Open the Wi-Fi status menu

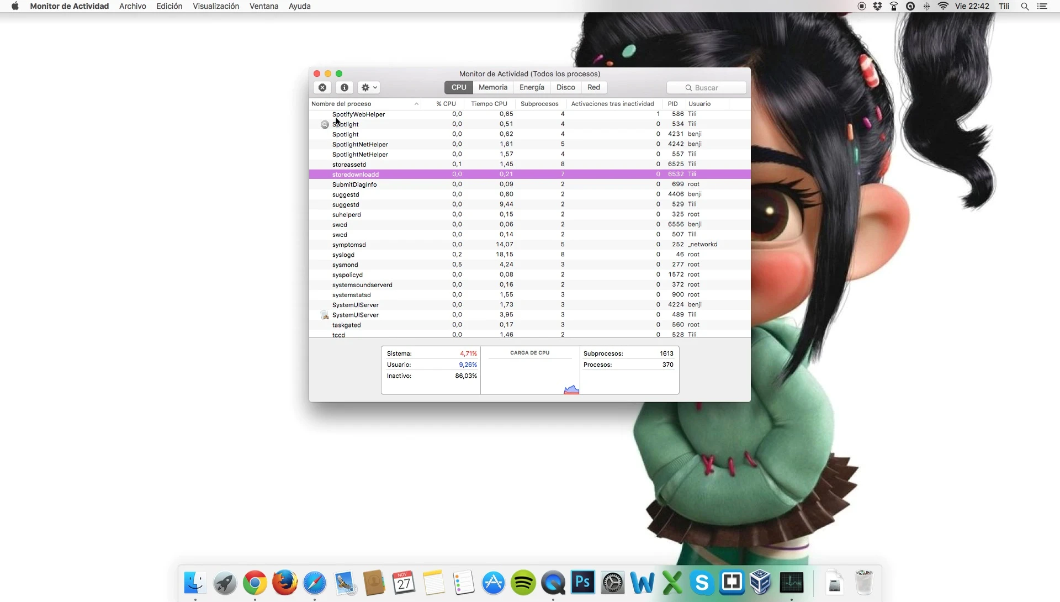point(943,6)
